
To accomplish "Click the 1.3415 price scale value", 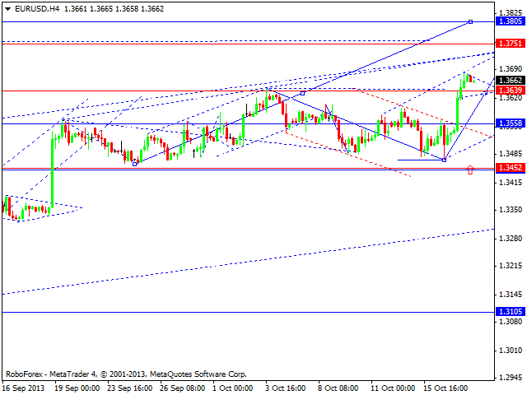I will click(x=511, y=183).
